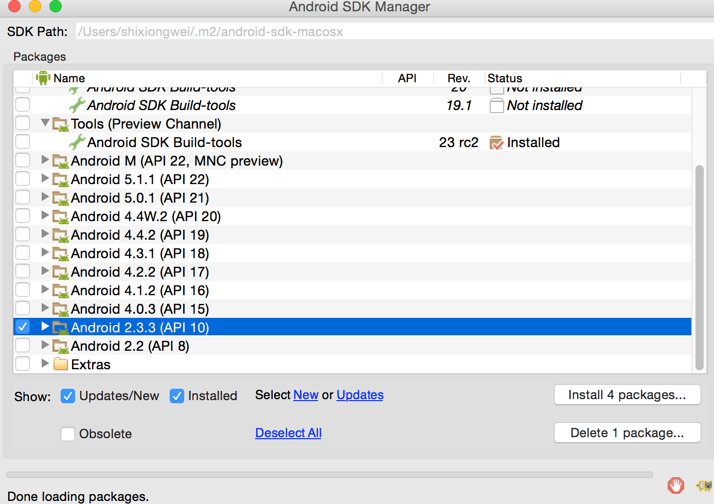Expand the Android 2.3.3 (API 10) group

click(45, 327)
